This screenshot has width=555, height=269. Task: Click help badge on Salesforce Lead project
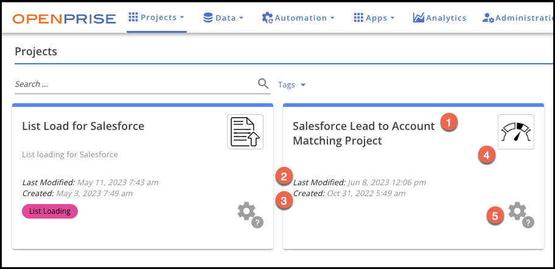tap(528, 222)
